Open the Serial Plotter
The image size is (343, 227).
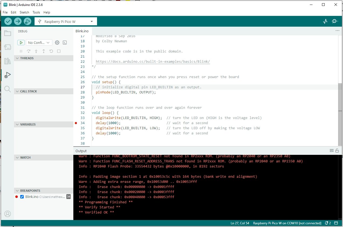pyautogui.click(x=325, y=21)
